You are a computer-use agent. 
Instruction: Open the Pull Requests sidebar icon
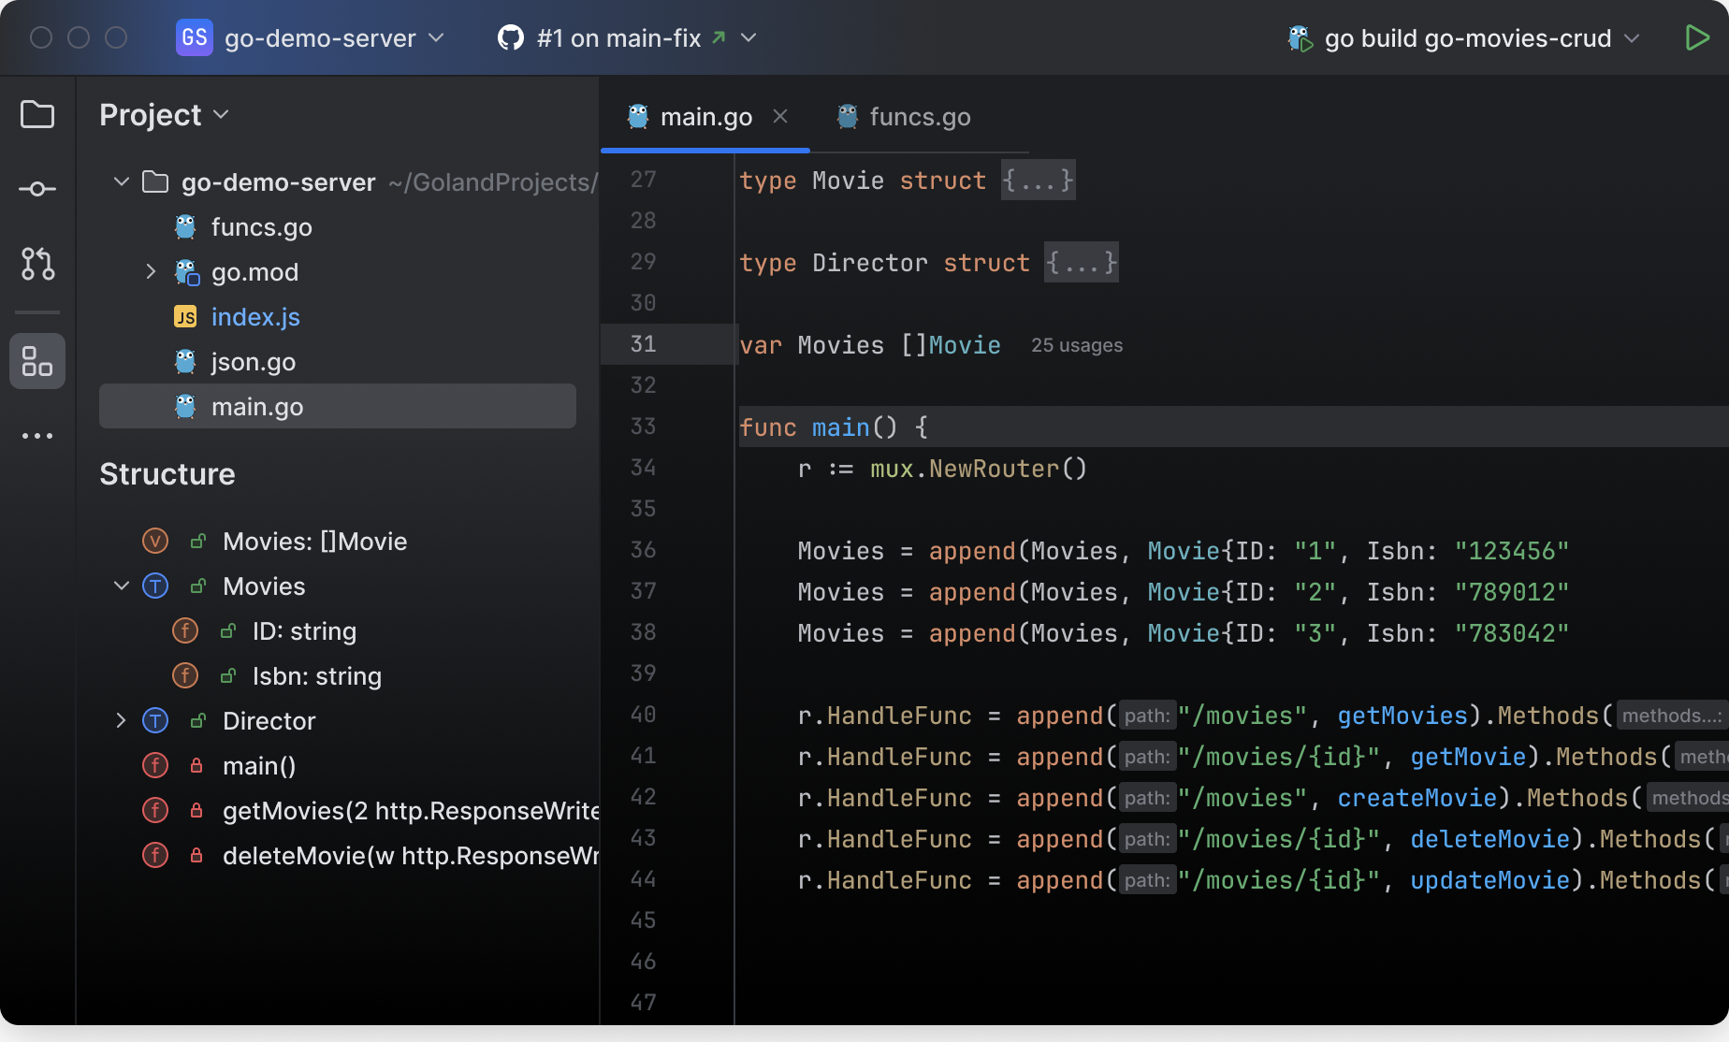coord(37,264)
